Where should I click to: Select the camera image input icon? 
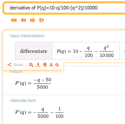[23, 20]
